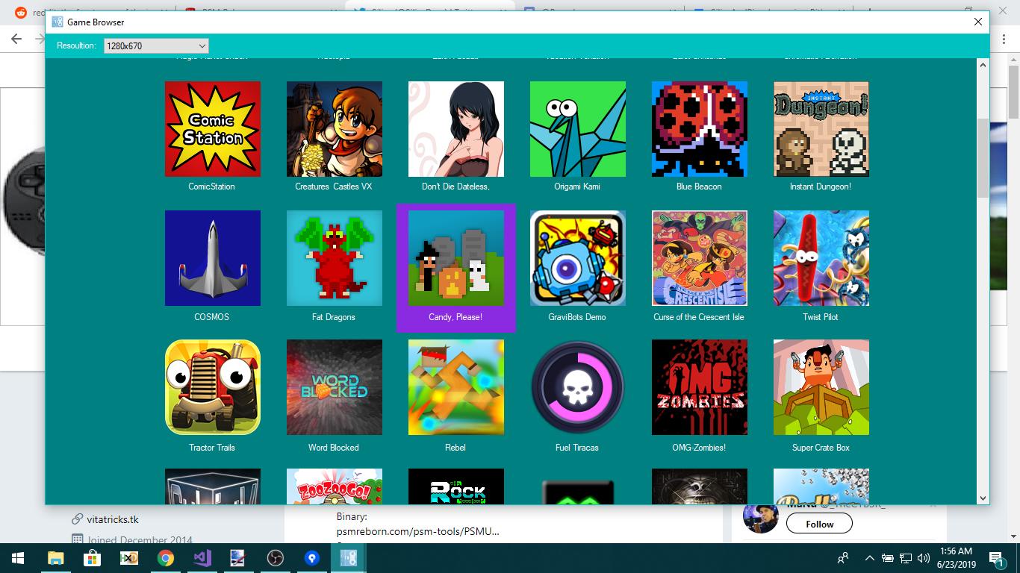
Task: Open the Tractor Trails game icon
Action: (213, 387)
